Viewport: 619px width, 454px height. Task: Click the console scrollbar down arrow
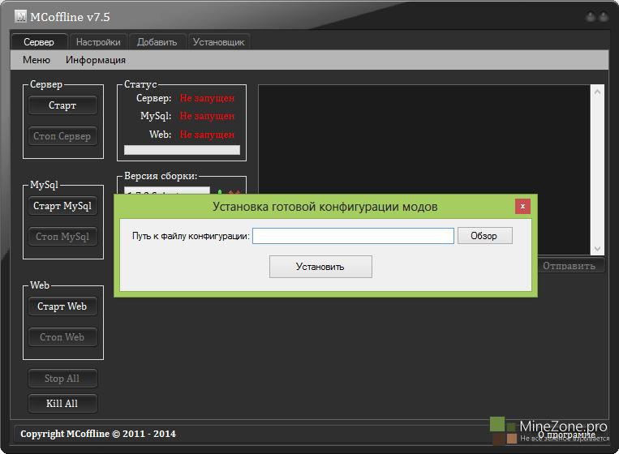click(x=599, y=249)
